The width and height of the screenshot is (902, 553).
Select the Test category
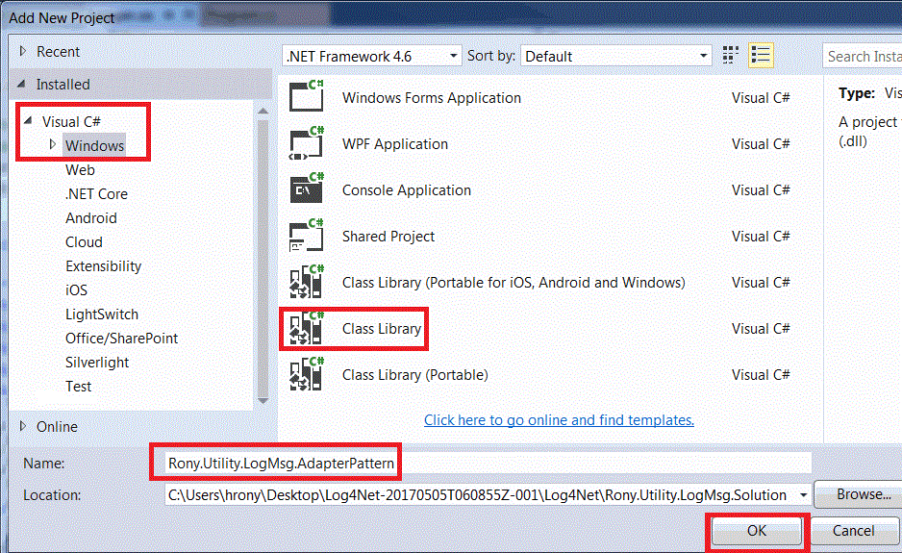pyautogui.click(x=78, y=387)
